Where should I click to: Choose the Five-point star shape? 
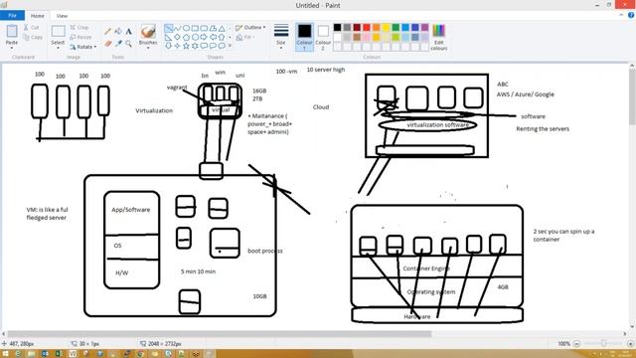(186, 46)
